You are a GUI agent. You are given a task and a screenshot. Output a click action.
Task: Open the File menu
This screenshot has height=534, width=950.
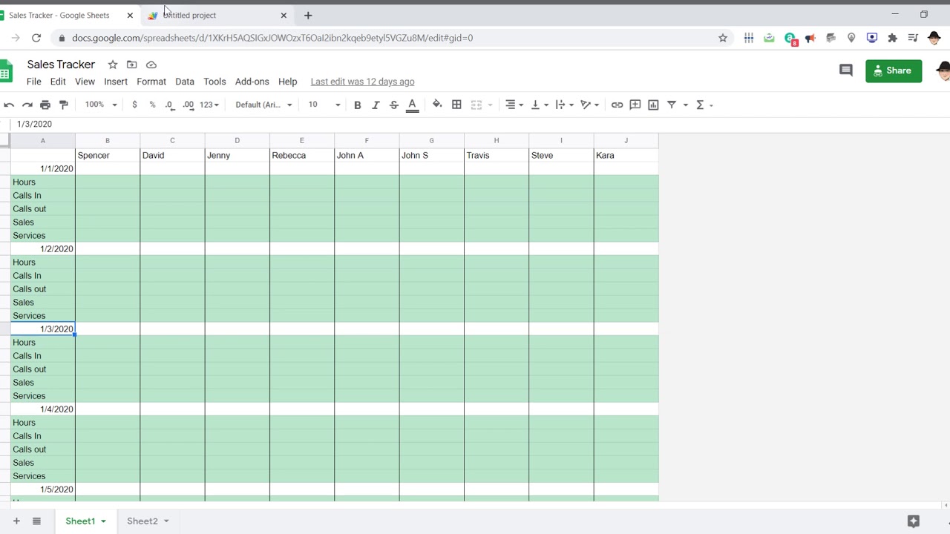[34, 82]
